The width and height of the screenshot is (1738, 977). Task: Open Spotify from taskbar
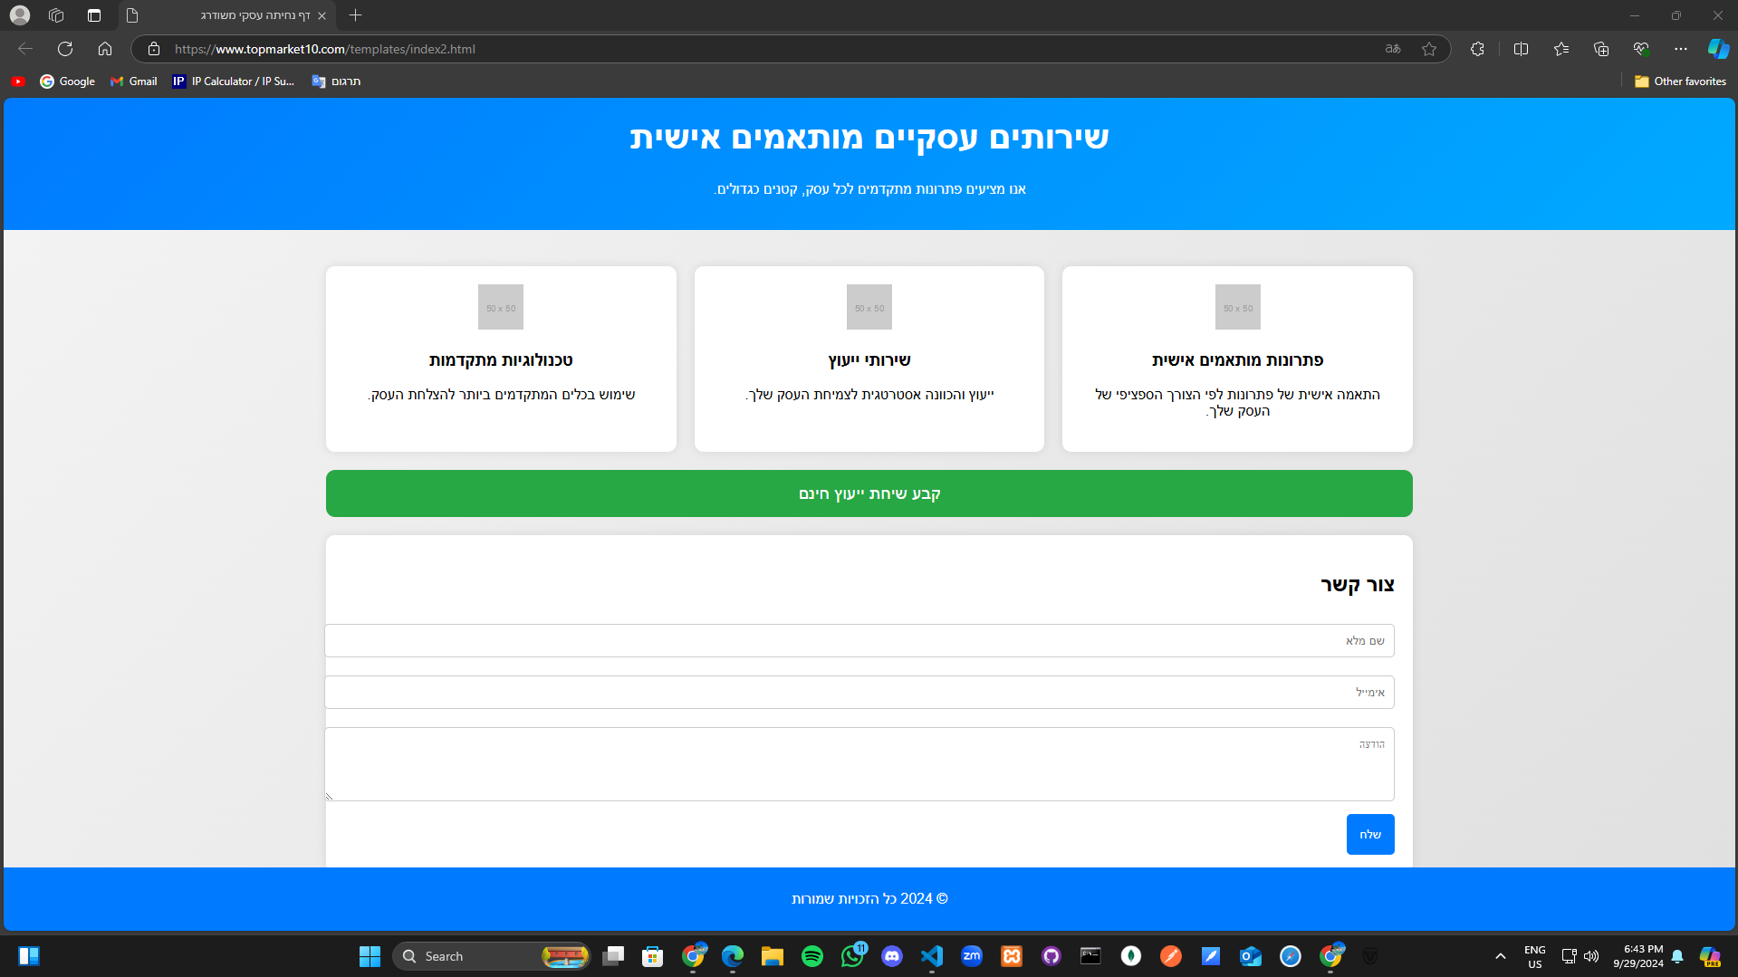point(812,956)
